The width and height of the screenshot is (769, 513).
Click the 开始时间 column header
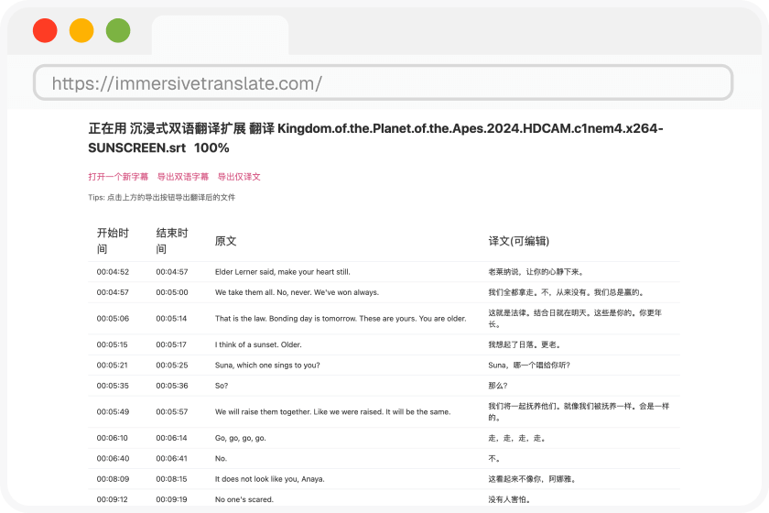pos(114,241)
